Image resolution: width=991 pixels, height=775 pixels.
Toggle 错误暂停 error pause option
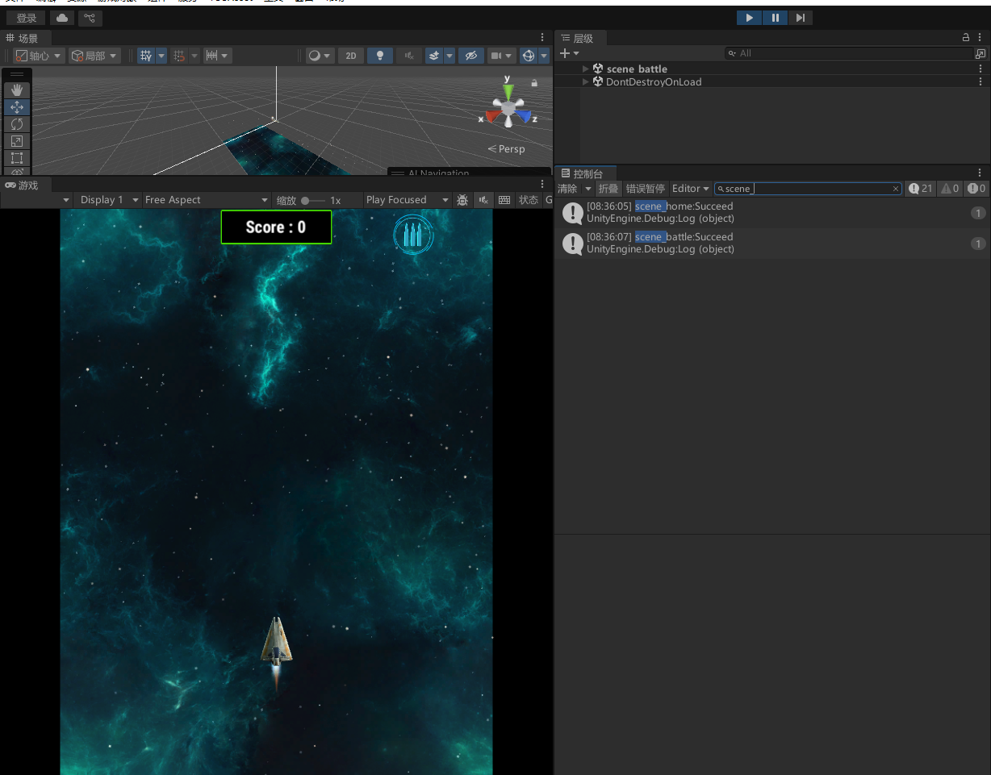[646, 189]
